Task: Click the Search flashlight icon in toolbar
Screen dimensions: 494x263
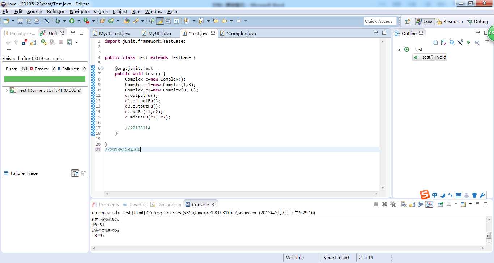Action: pyautogui.click(x=136, y=21)
